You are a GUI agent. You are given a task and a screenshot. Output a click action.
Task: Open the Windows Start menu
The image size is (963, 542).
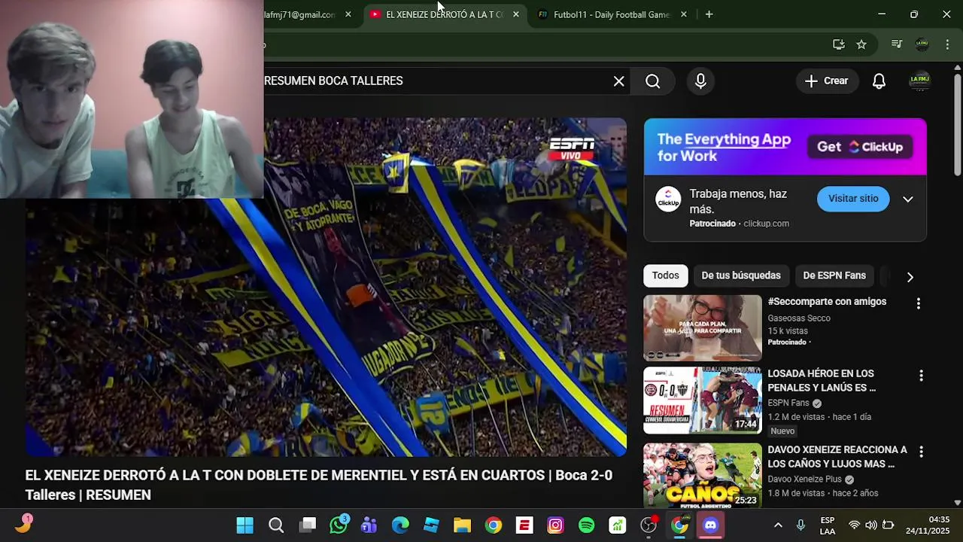click(245, 525)
